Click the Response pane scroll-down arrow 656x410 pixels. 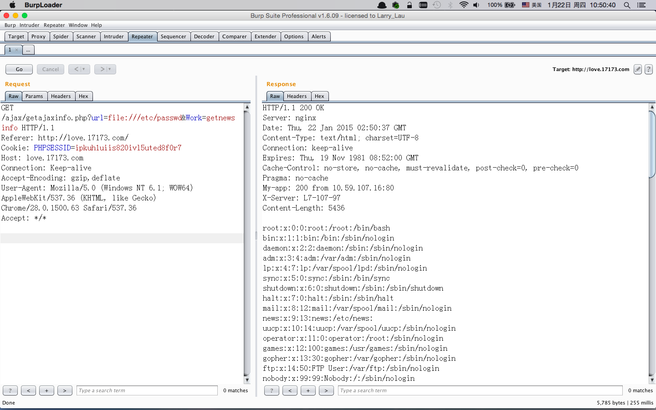point(652,380)
